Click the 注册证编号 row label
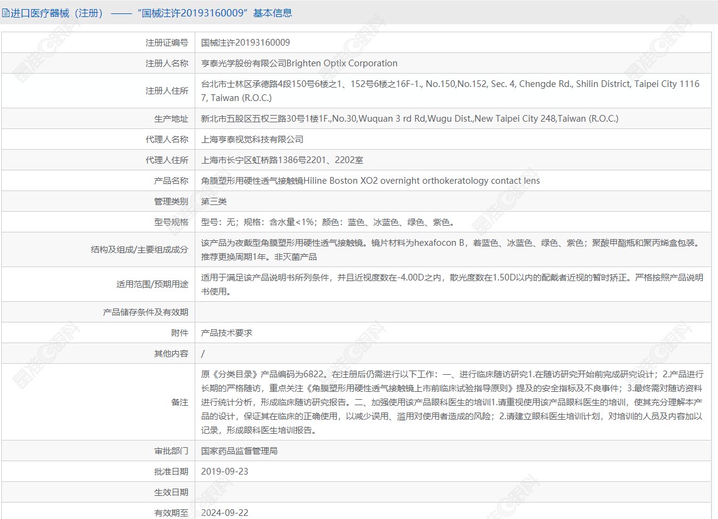The image size is (718, 519). [167, 43]
